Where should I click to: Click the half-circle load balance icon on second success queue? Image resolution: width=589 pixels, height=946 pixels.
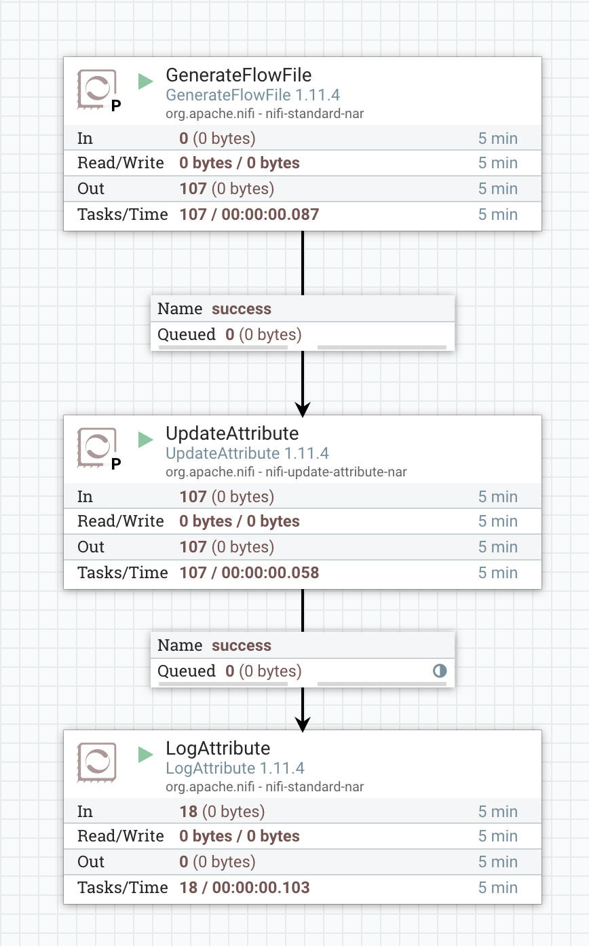(x=440, y=671)
